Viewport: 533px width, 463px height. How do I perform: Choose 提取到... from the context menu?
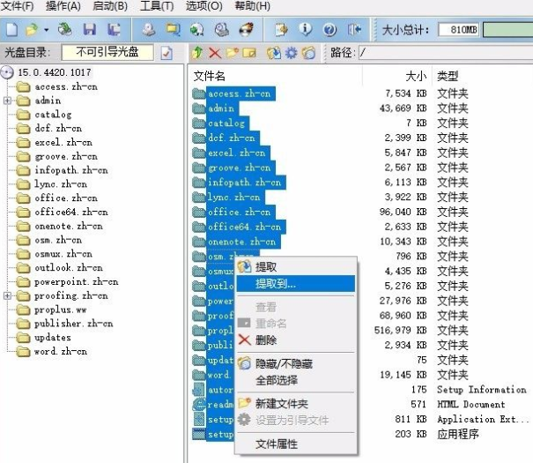point(296,284)
